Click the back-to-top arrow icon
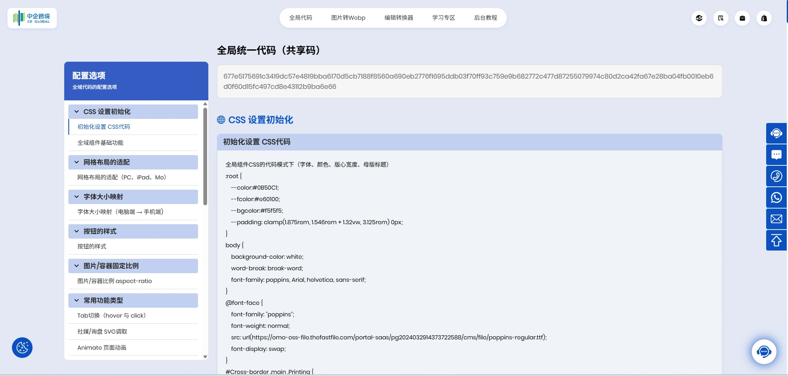Viewport: 788px width, 376px height. point(776,240)
